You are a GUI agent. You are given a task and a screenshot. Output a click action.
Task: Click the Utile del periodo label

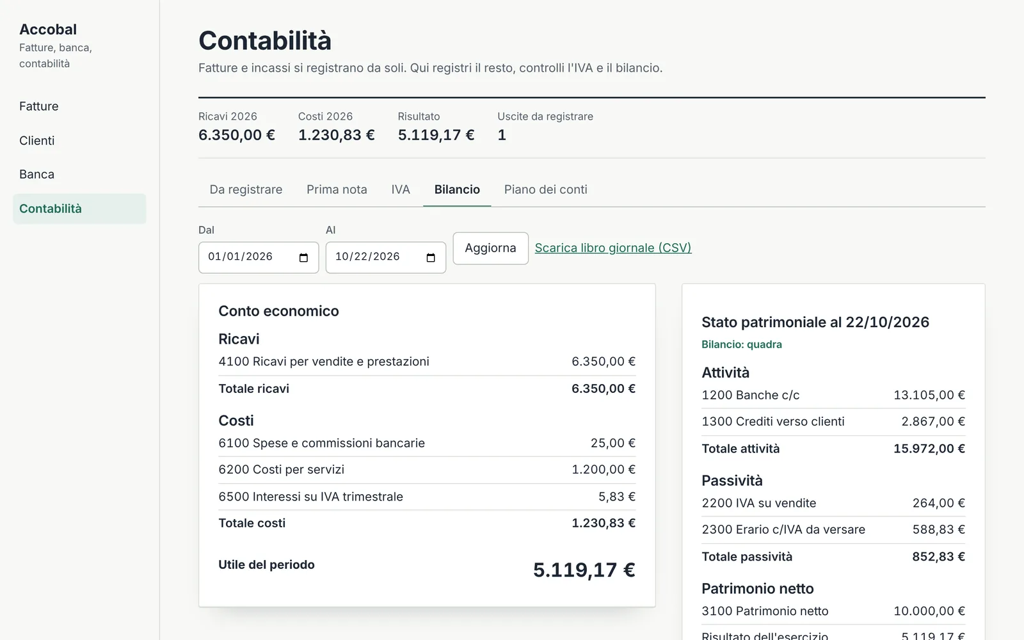(x=266, y=564)
